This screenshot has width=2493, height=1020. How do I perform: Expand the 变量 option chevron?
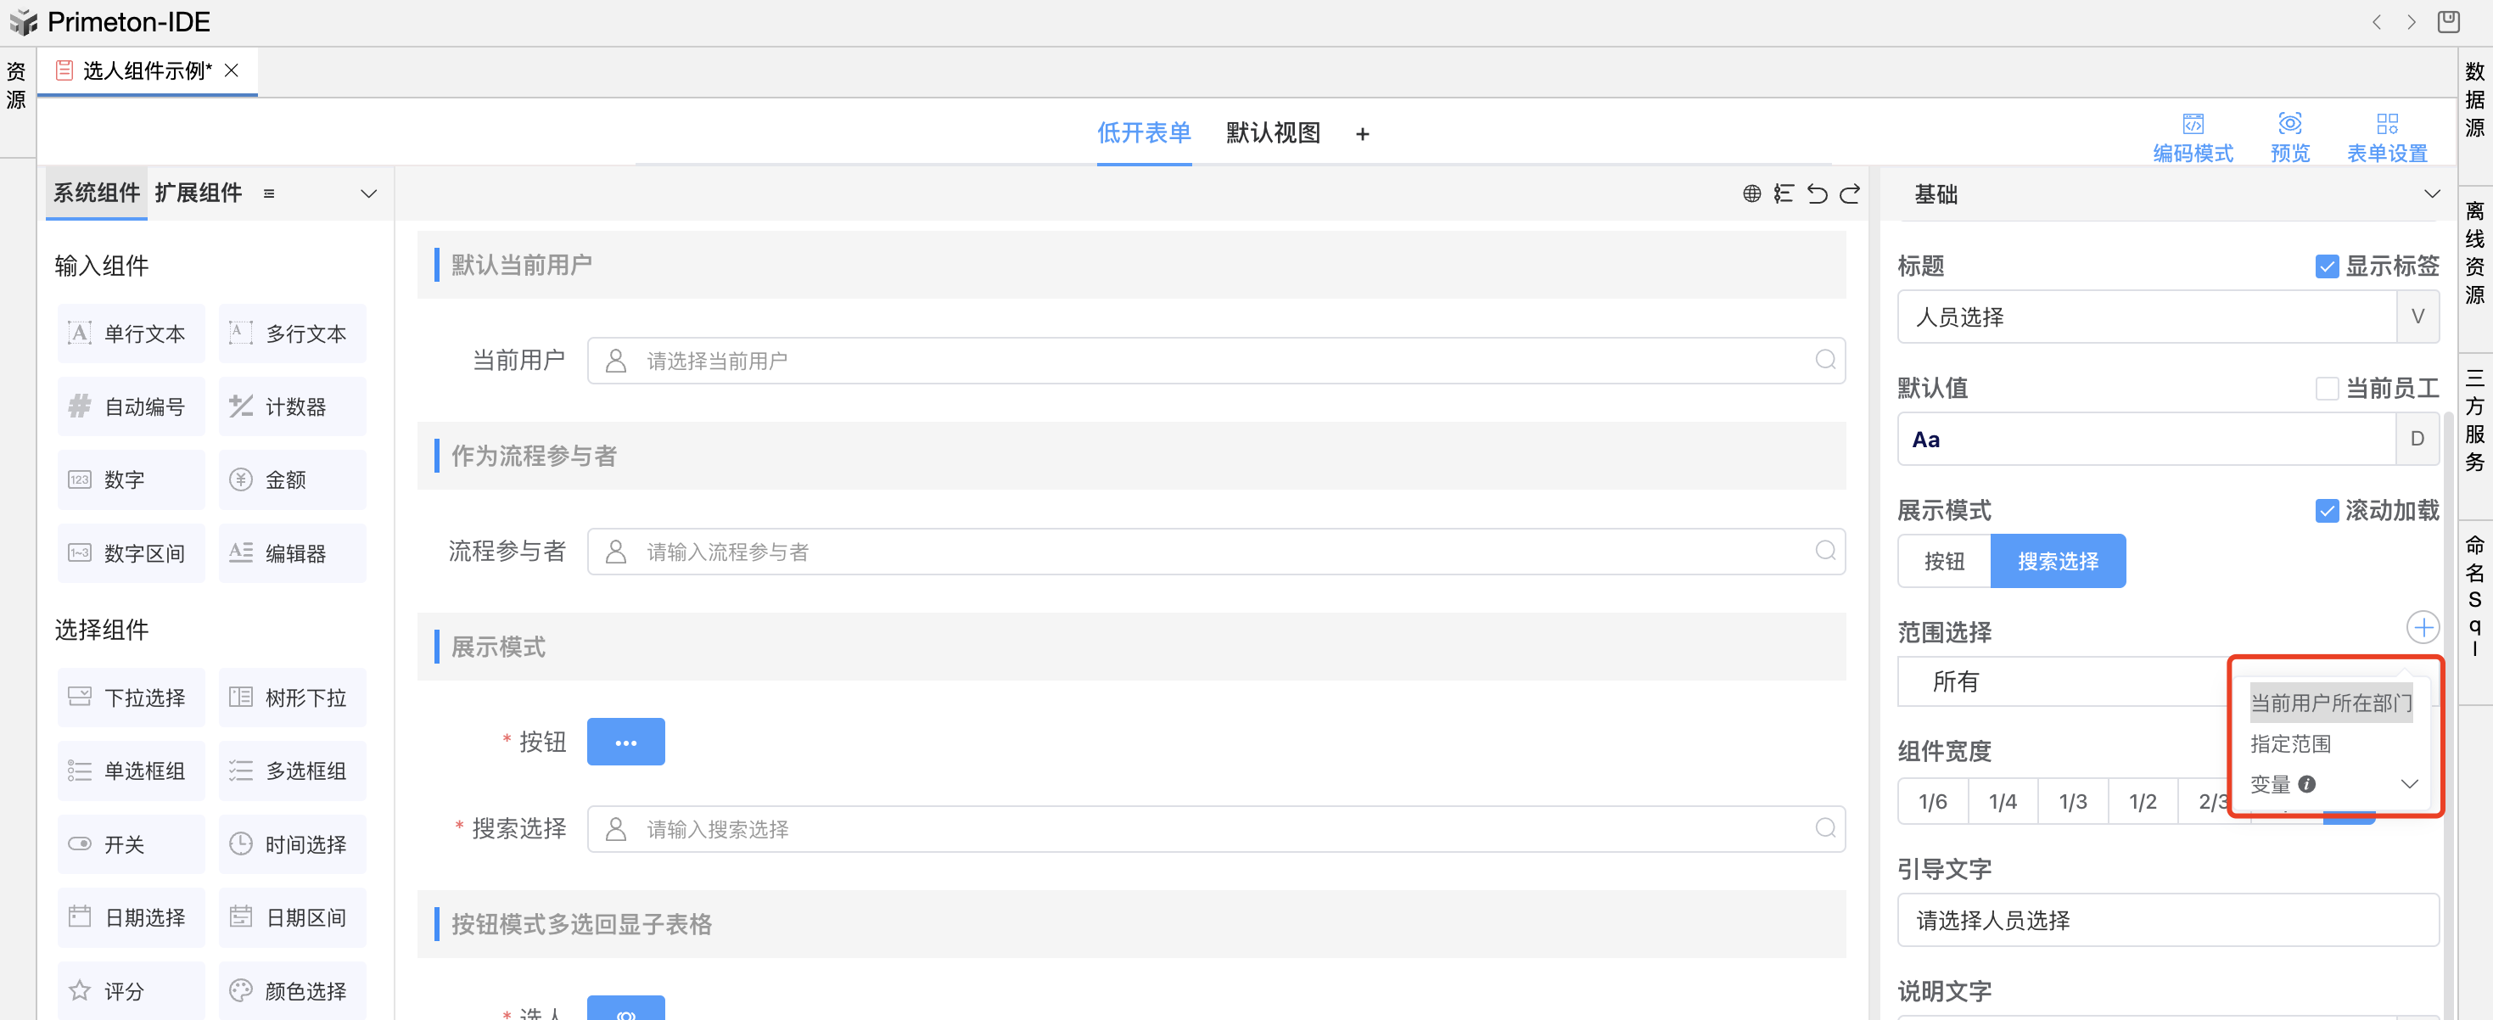(2409, 784)
